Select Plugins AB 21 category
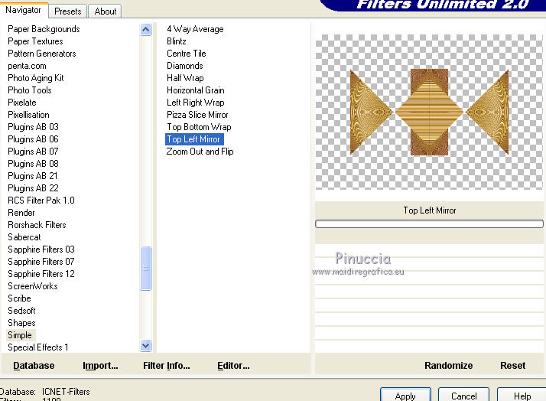The height and width of the screenshot is (401, 546). 33,176
